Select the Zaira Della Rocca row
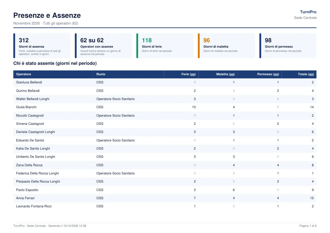 click(x=165, y=165)
